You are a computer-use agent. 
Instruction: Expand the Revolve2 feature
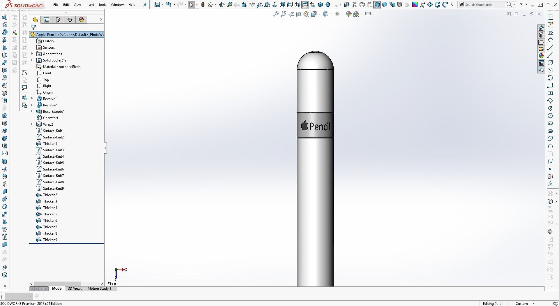click(32, 105)
